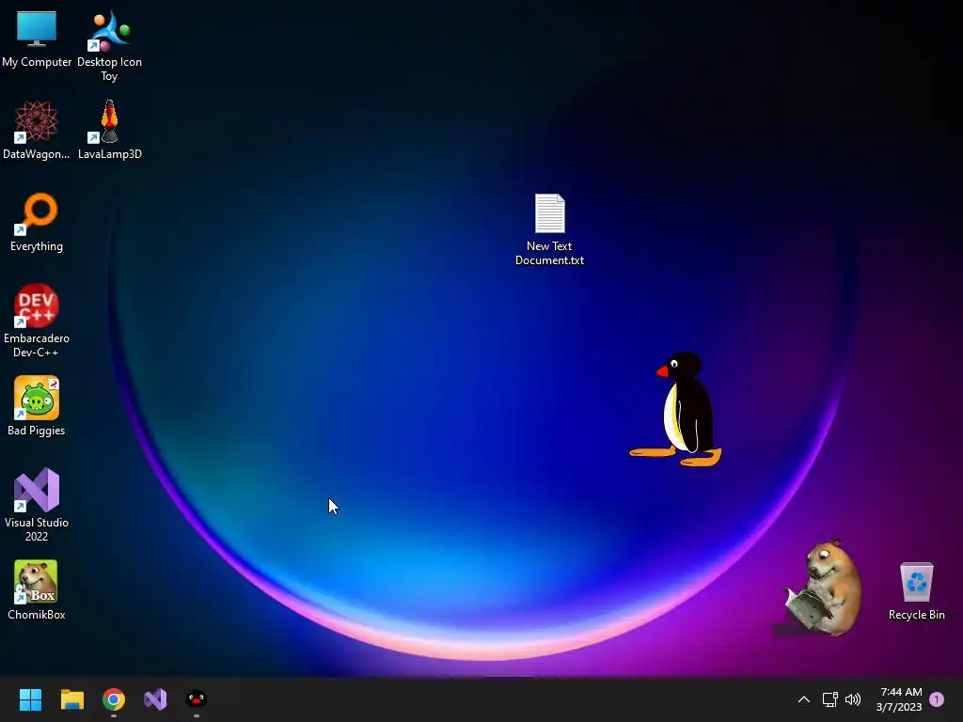Open the volume speaker tray icon
963x722 pixels.
click(x=853, y=699)
